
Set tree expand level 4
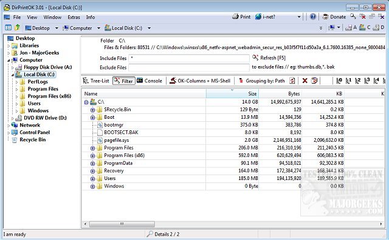click(x=376, y=81)
